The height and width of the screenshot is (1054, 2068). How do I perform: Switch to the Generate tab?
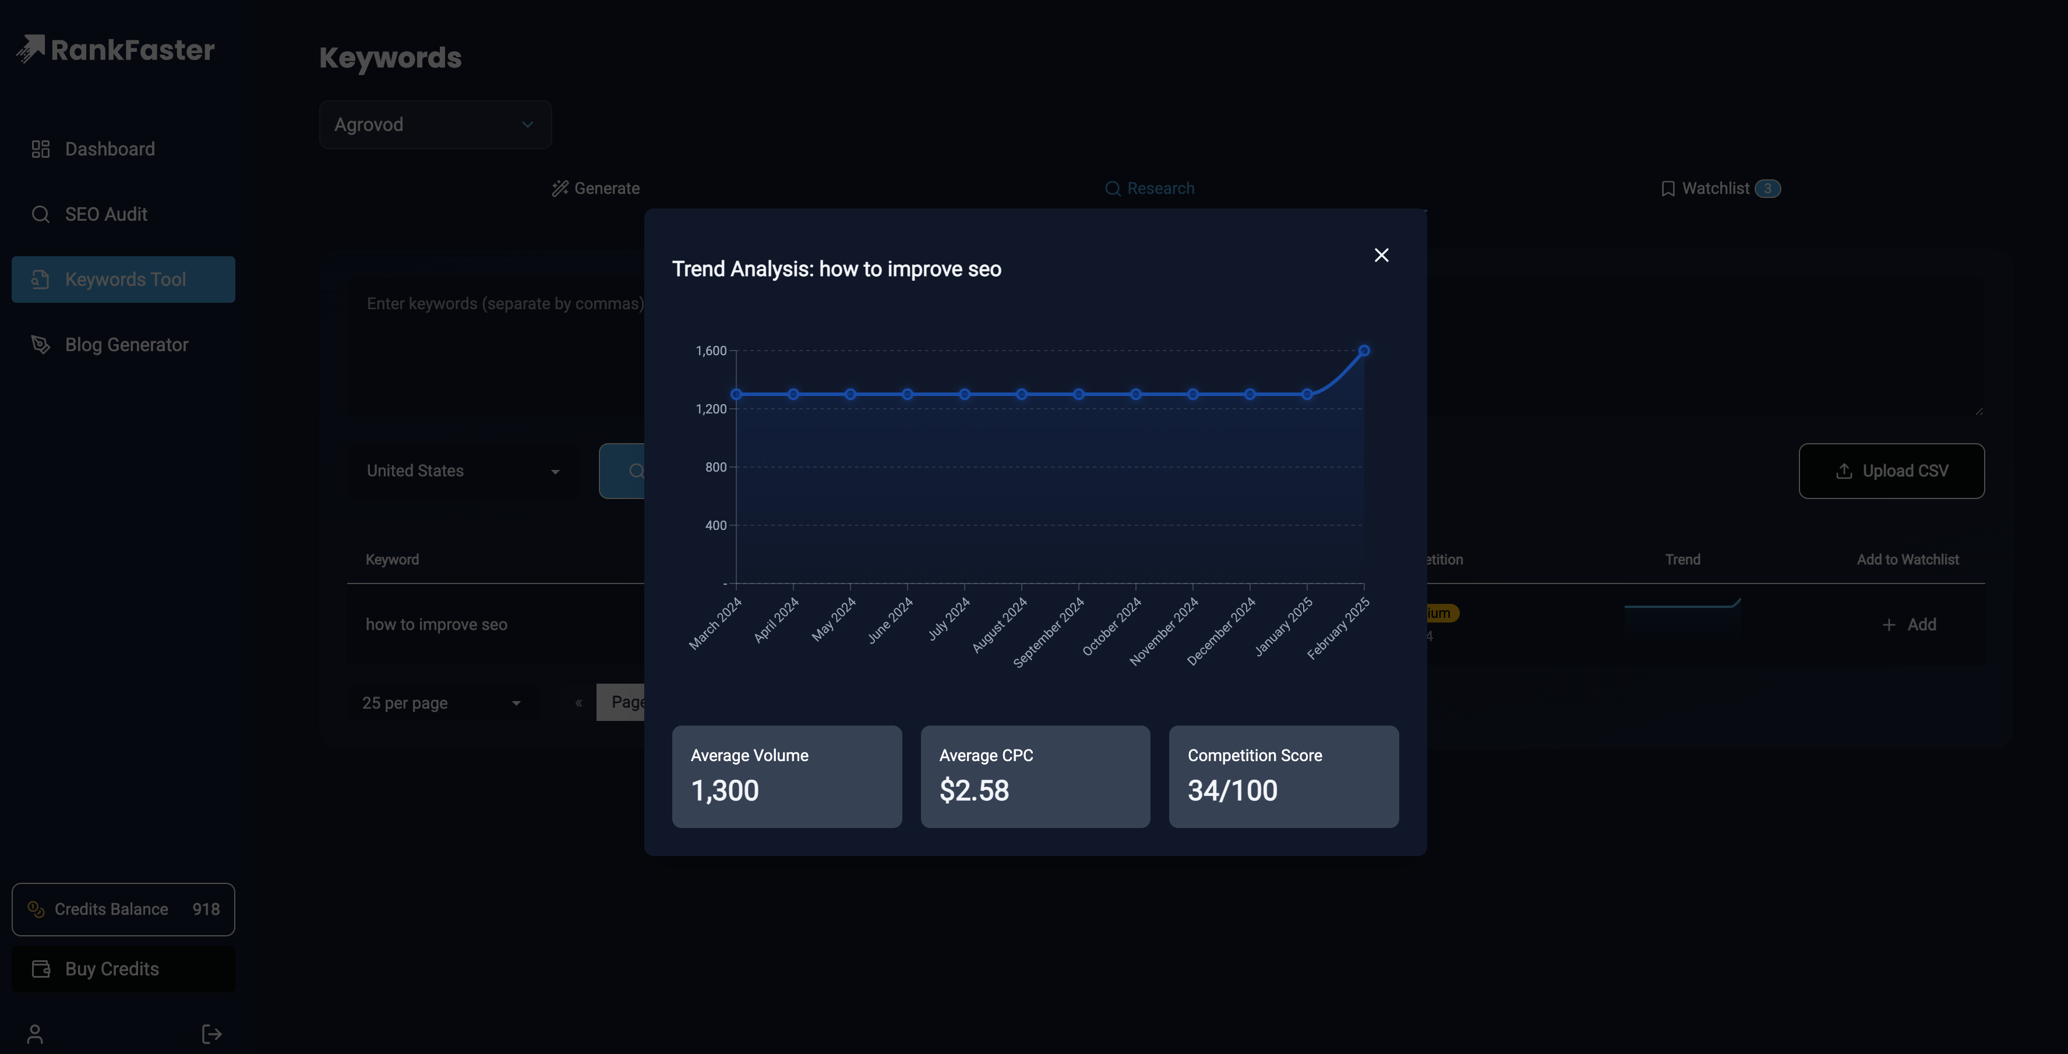click(596, 189)
